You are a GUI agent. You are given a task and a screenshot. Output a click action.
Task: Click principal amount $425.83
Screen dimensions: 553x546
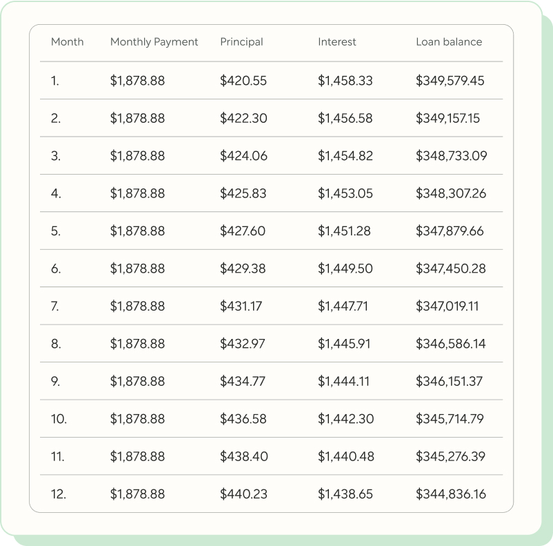(243, 193)
